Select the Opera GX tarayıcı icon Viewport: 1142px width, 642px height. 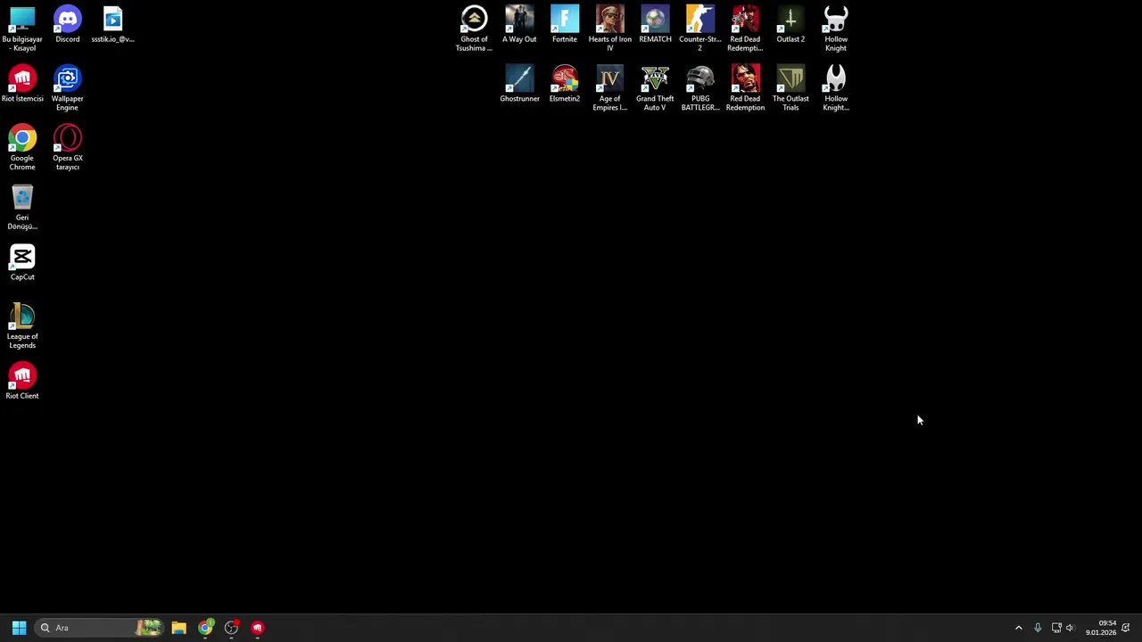click(67, 148)
